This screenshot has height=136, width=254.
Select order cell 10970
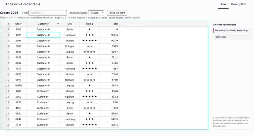coord(18,85)
